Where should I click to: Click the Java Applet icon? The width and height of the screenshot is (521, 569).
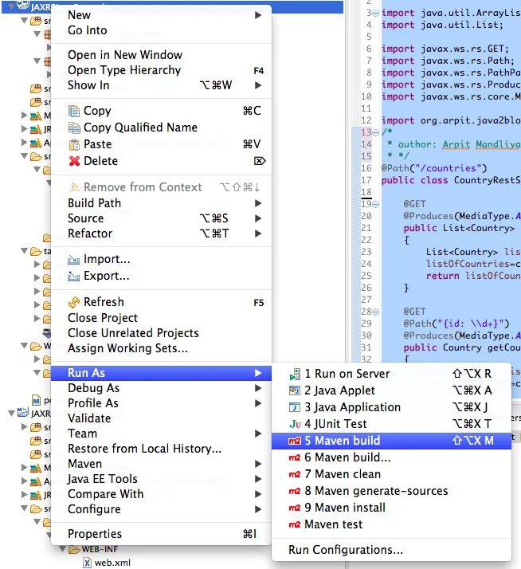point(295,390)
